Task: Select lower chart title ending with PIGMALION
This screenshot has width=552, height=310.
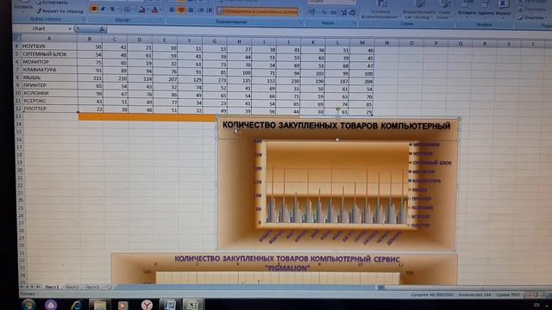Action: (x=287, y=263)
